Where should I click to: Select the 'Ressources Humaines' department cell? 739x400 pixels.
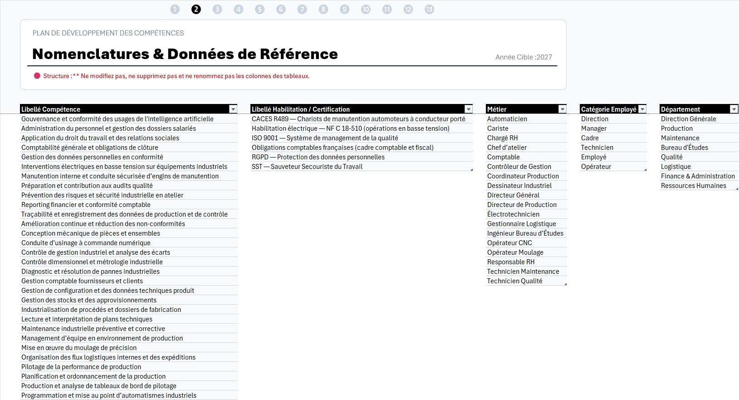point(699,186)
